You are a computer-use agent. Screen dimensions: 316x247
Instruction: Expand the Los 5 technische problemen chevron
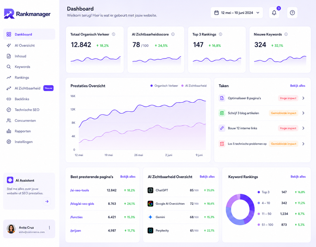pyautogui.click(x=303, y=144)
